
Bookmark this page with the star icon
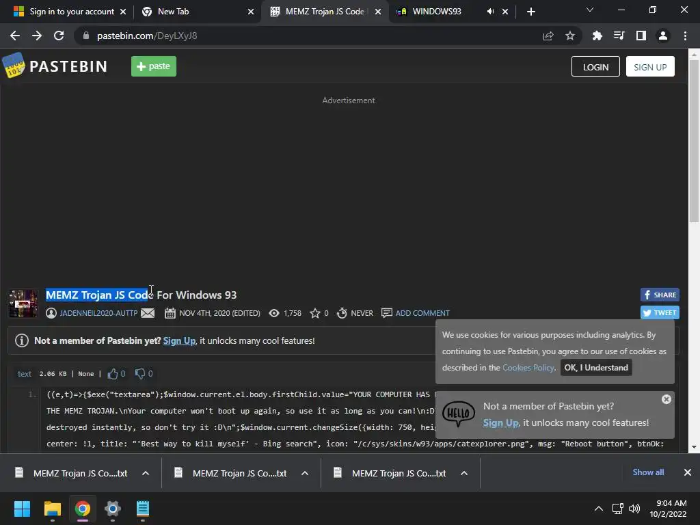[x=570, y=36]
